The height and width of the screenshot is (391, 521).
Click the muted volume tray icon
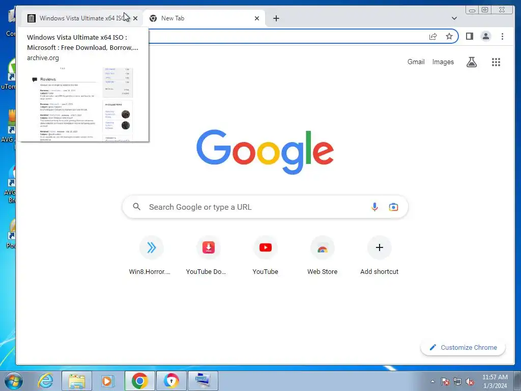pyautogui.click(x=470, y=381)
